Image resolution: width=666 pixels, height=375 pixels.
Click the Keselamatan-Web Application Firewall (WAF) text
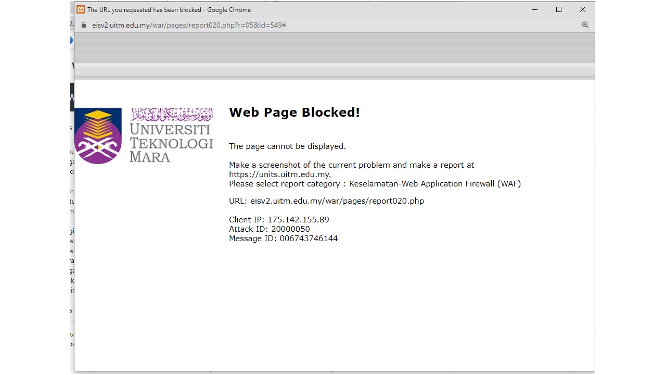click(x=434, y=184)
